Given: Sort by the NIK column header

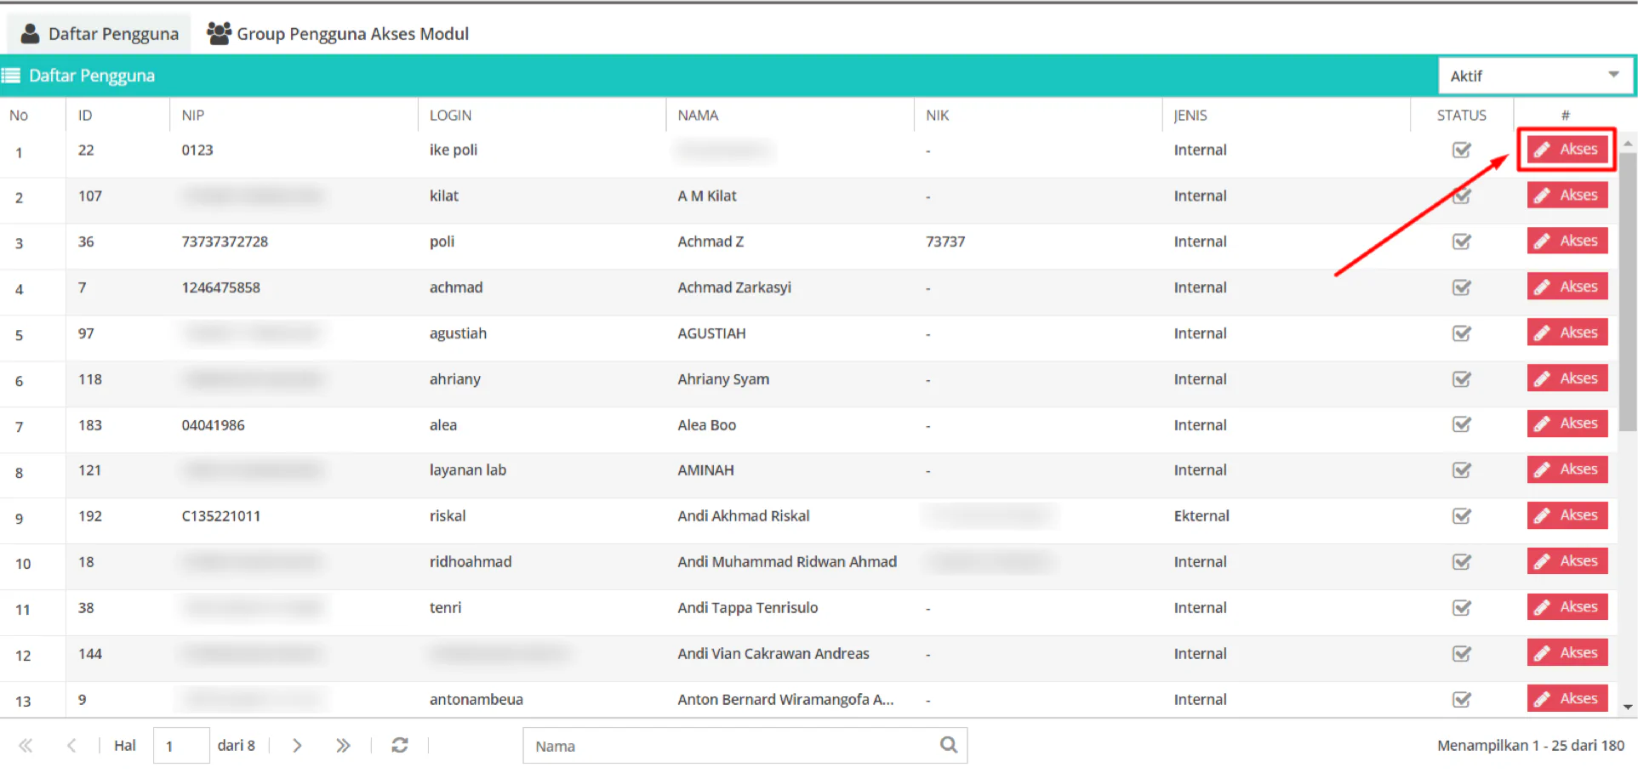Looking at the screenshot, I should pyautogui.click(x=937, y=115).
